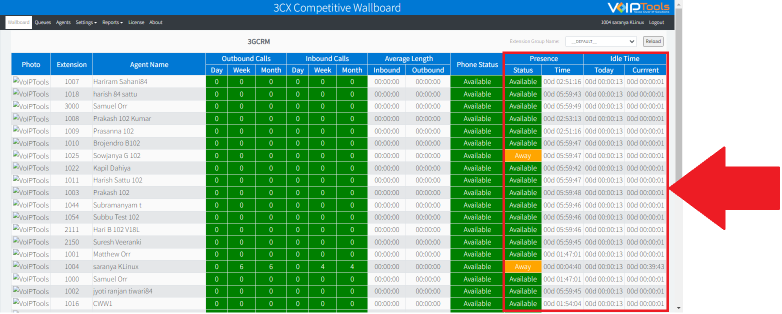Click the photo placeholder for CWW1

click(x=31, y=303)
